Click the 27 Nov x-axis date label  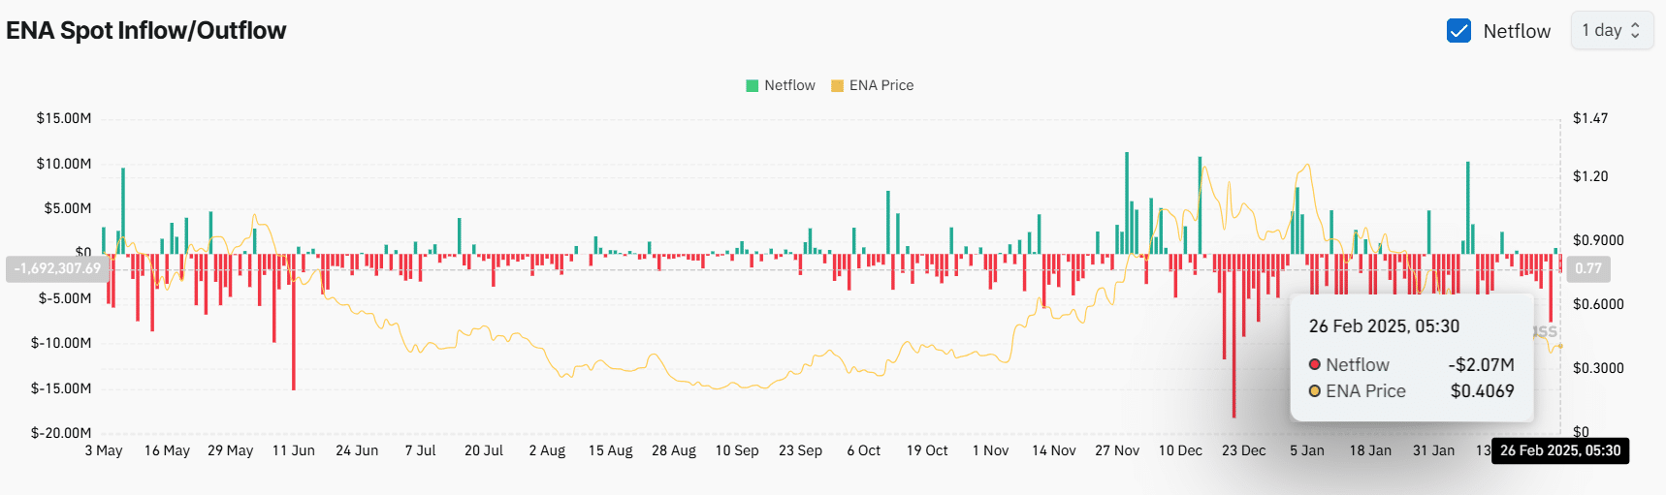[1116, 450]
